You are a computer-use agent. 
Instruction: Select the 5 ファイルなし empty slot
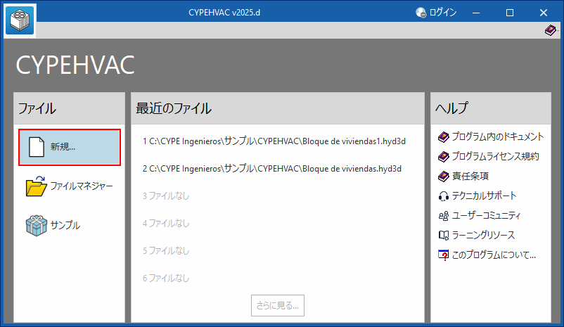point(166,251)
